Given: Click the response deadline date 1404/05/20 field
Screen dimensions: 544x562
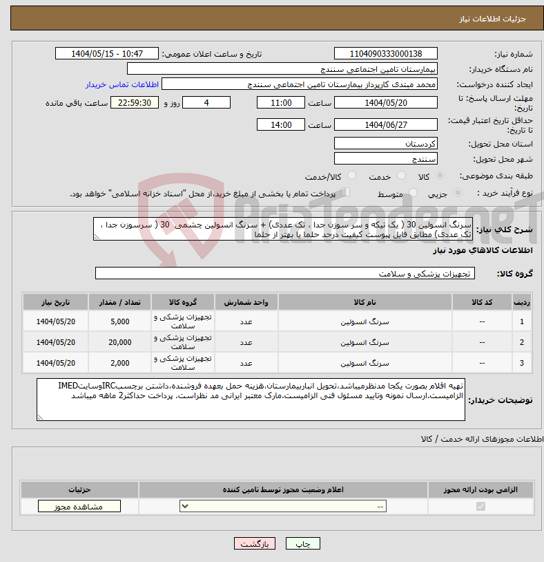Looking at the screenshot, I should point(386,103).
